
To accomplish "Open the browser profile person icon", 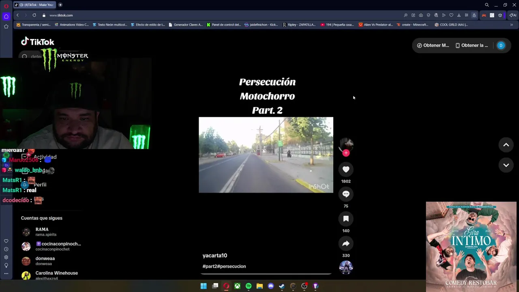I will tap(474, 15).
